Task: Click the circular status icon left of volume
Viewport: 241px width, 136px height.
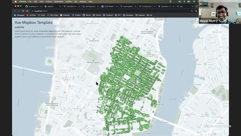Action: (x=170, y=2)
